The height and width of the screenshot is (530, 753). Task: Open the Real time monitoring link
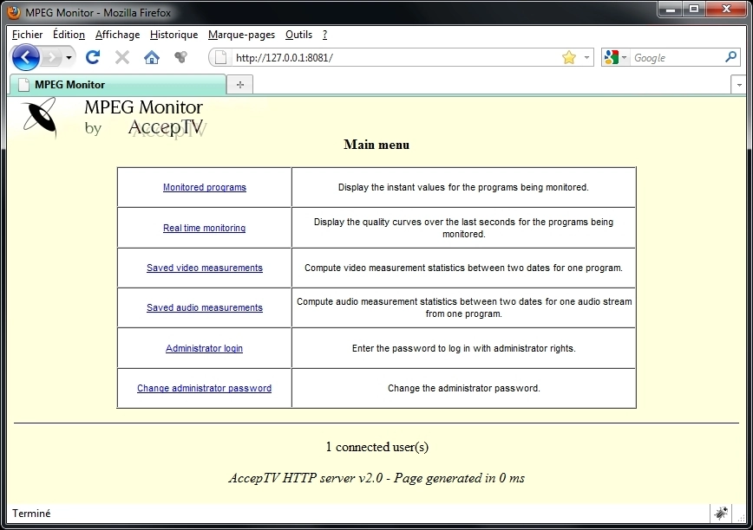click(204, 228)
